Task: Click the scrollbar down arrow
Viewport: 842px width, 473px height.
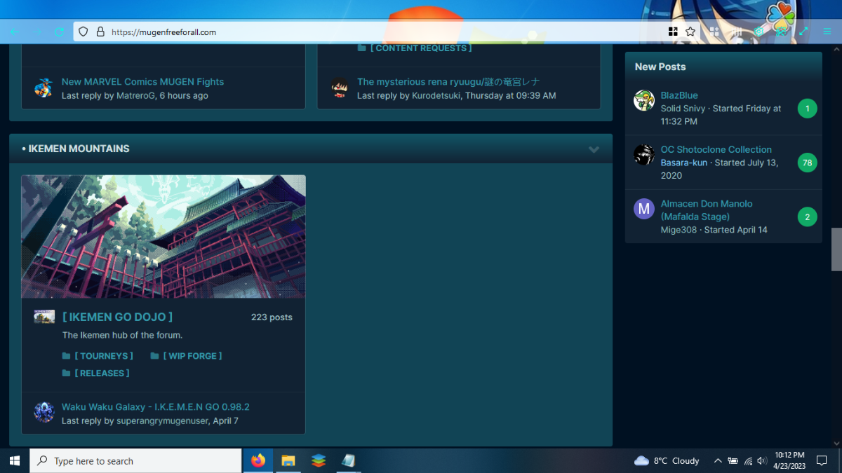Action: point(836,443)
